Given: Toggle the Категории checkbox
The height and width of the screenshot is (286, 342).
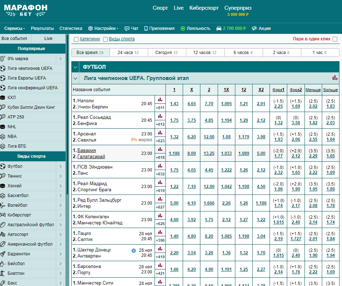Looking at the screenshot, I should click(76, 39).
